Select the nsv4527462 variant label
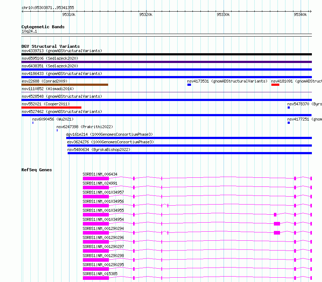Image resolution: width=322 pixels, height=282 pixels. coord(62,111)
